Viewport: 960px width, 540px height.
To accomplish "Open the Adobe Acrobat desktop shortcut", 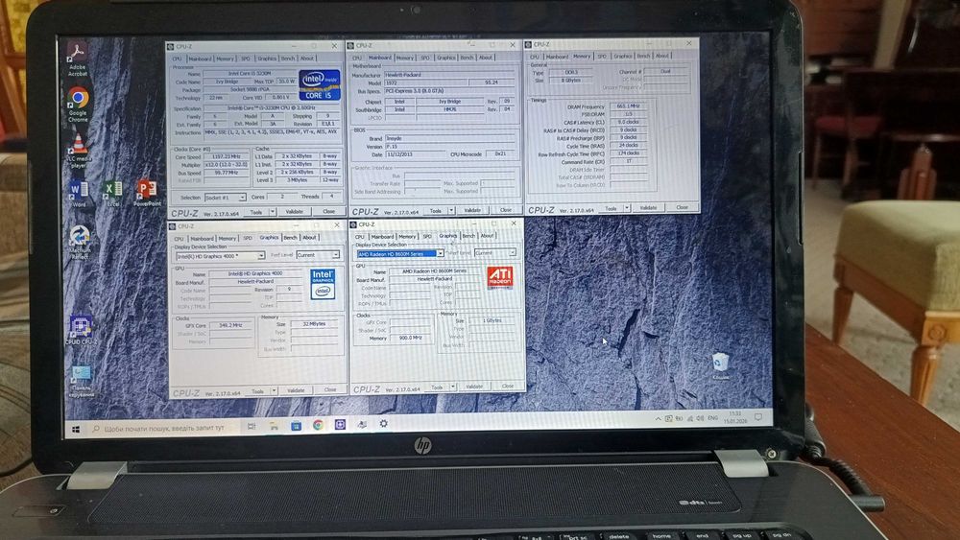I will click(77, 59).
